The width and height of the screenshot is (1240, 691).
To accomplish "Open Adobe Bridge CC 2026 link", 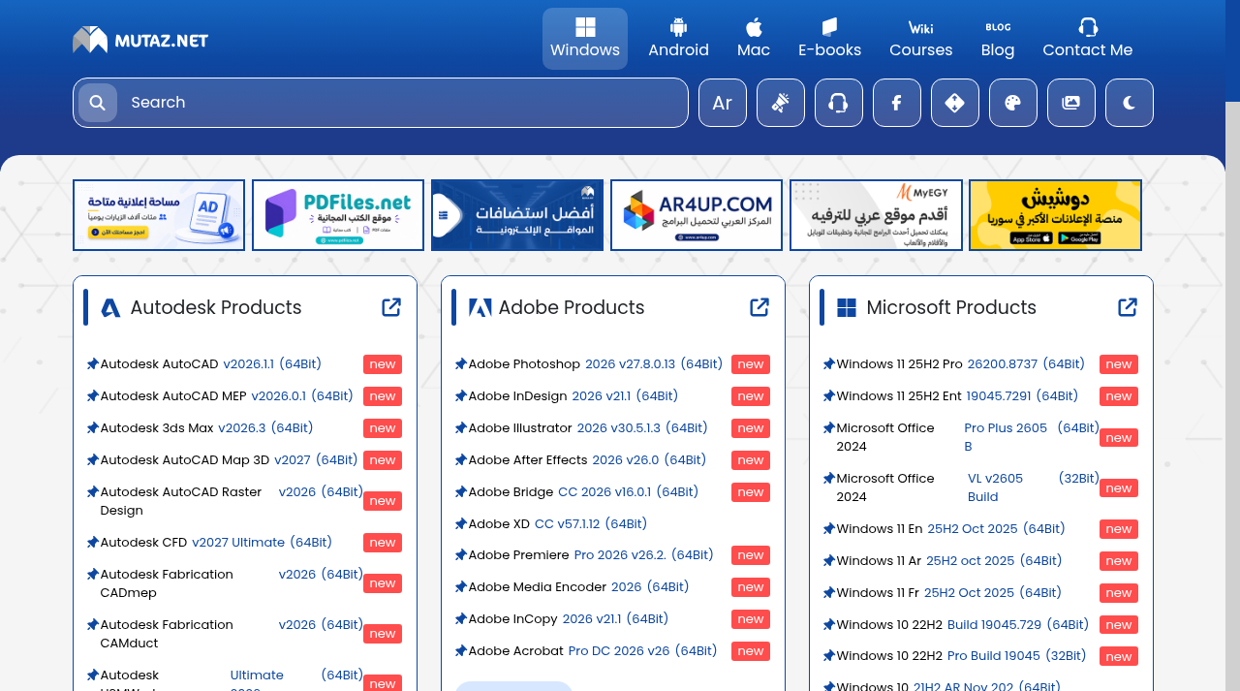I will [x=583, y=492].
